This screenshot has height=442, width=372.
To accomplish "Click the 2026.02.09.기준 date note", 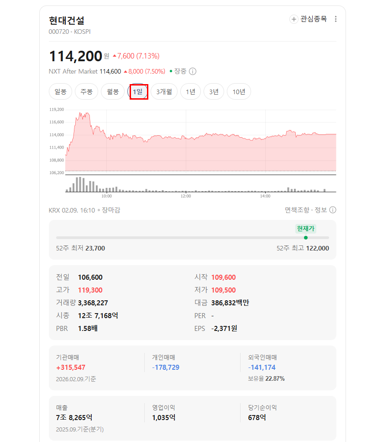I will point(76,379).
